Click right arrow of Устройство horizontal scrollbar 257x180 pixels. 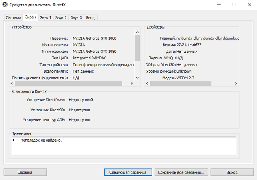131,84
